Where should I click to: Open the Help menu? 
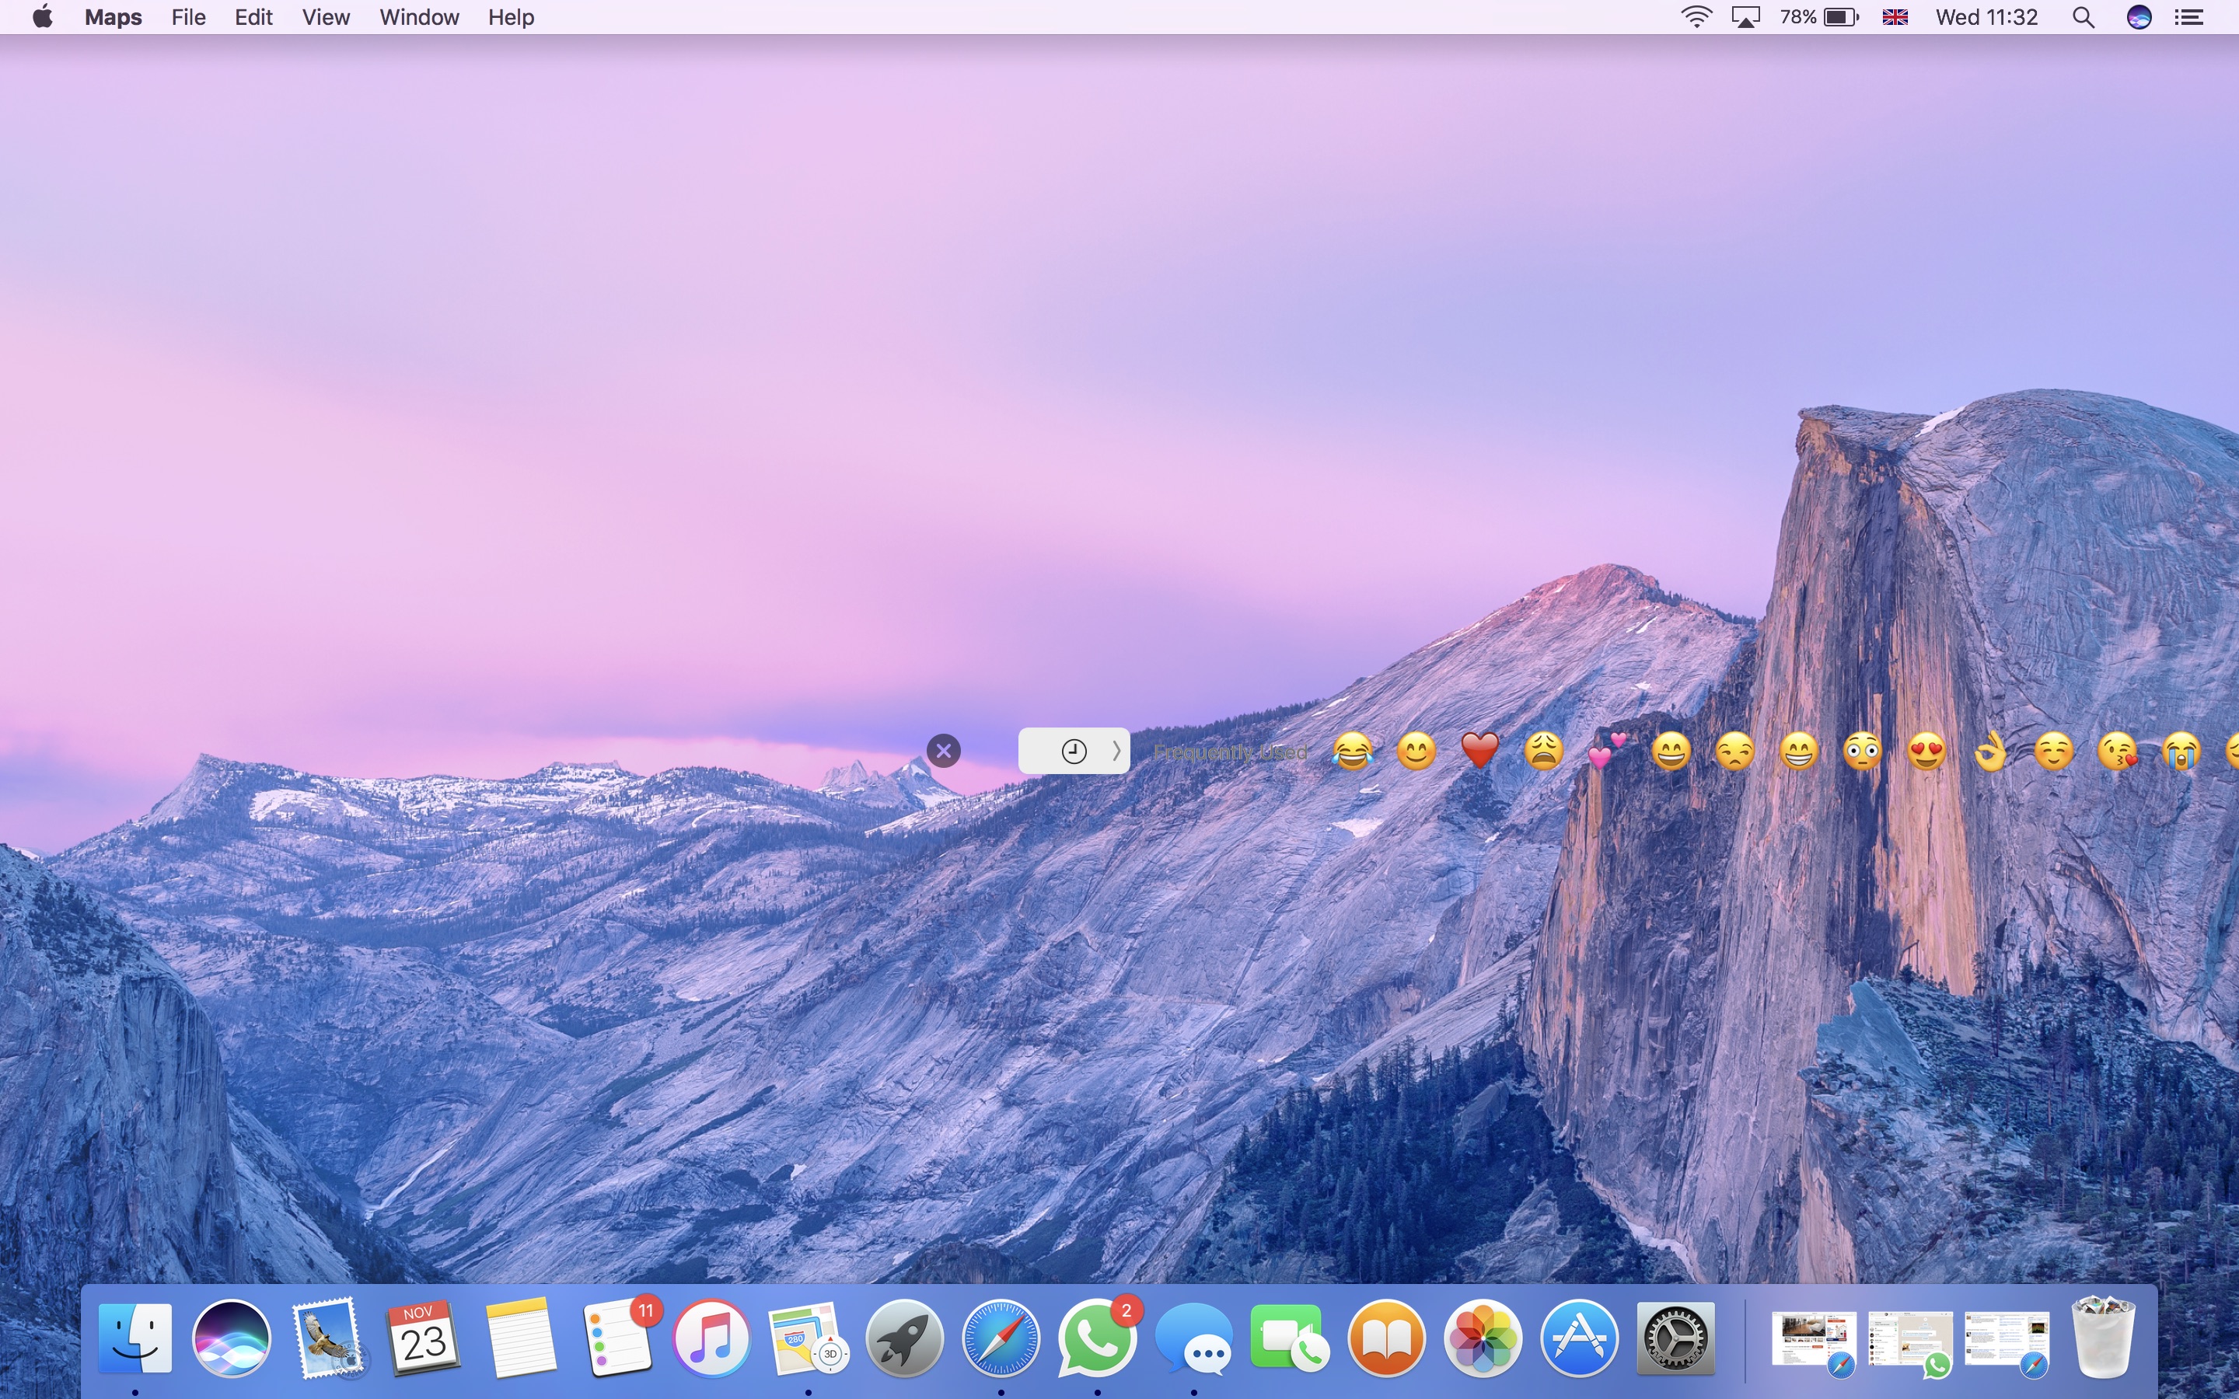tap(511, 18)
